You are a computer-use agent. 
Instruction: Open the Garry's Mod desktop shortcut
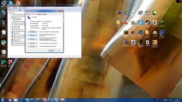[x=140, y=23]
